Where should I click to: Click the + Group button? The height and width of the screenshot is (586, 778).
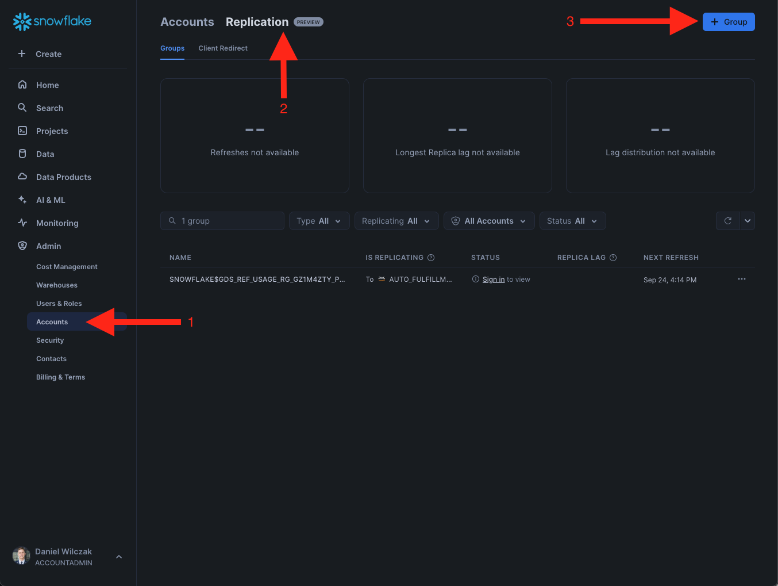(x=729, y=22)
